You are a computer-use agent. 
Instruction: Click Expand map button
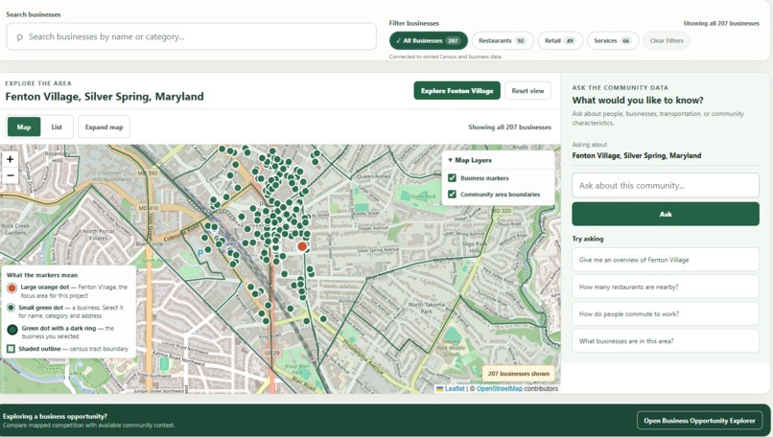pos(104,127)
